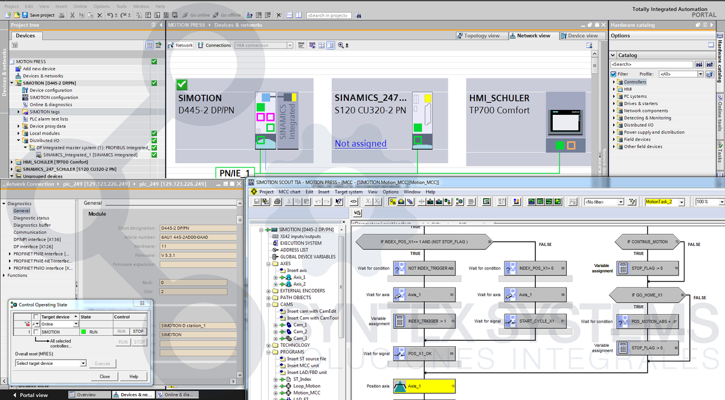
Task: Click the INDEX_TRIGGER := 1 assignment block
Action: (x=424, y=321)
